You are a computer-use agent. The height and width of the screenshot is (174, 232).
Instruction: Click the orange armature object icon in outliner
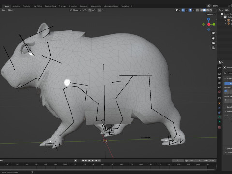coord(229,20)
